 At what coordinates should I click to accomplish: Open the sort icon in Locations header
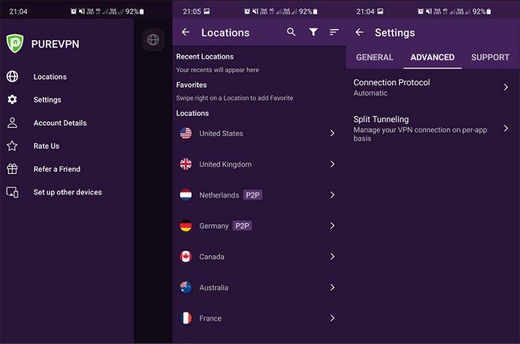click(x=334, y=32)
